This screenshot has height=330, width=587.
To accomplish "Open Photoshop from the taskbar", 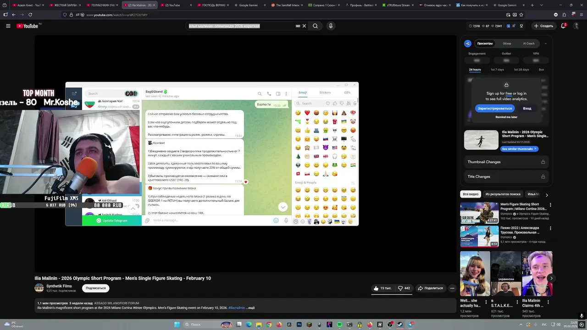I will tap(299, 324).
